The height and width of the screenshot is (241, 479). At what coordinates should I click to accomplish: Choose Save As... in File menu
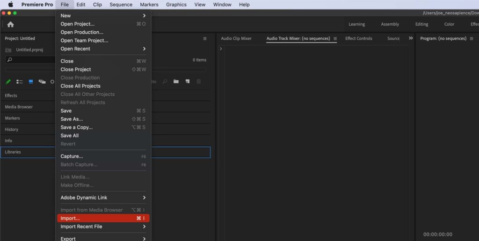103,119
